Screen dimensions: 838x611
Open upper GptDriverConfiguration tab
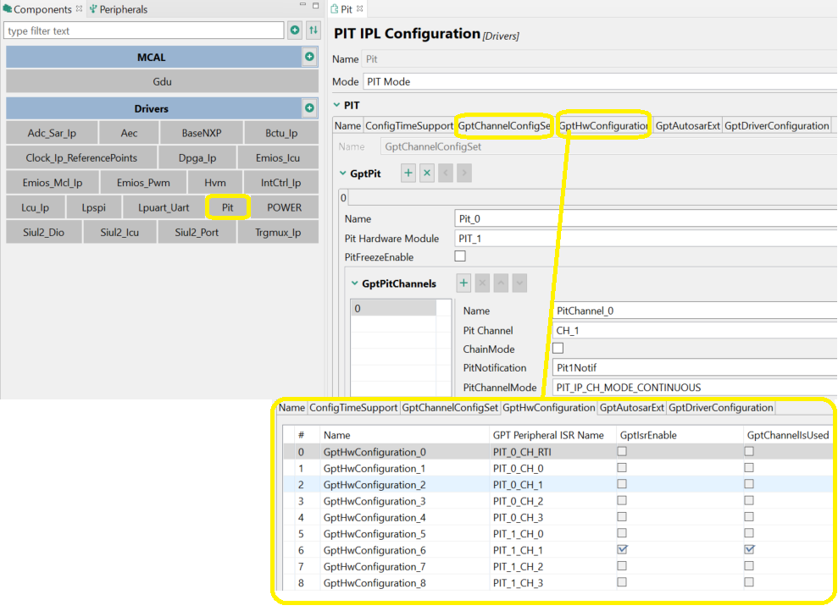[776, 126]
